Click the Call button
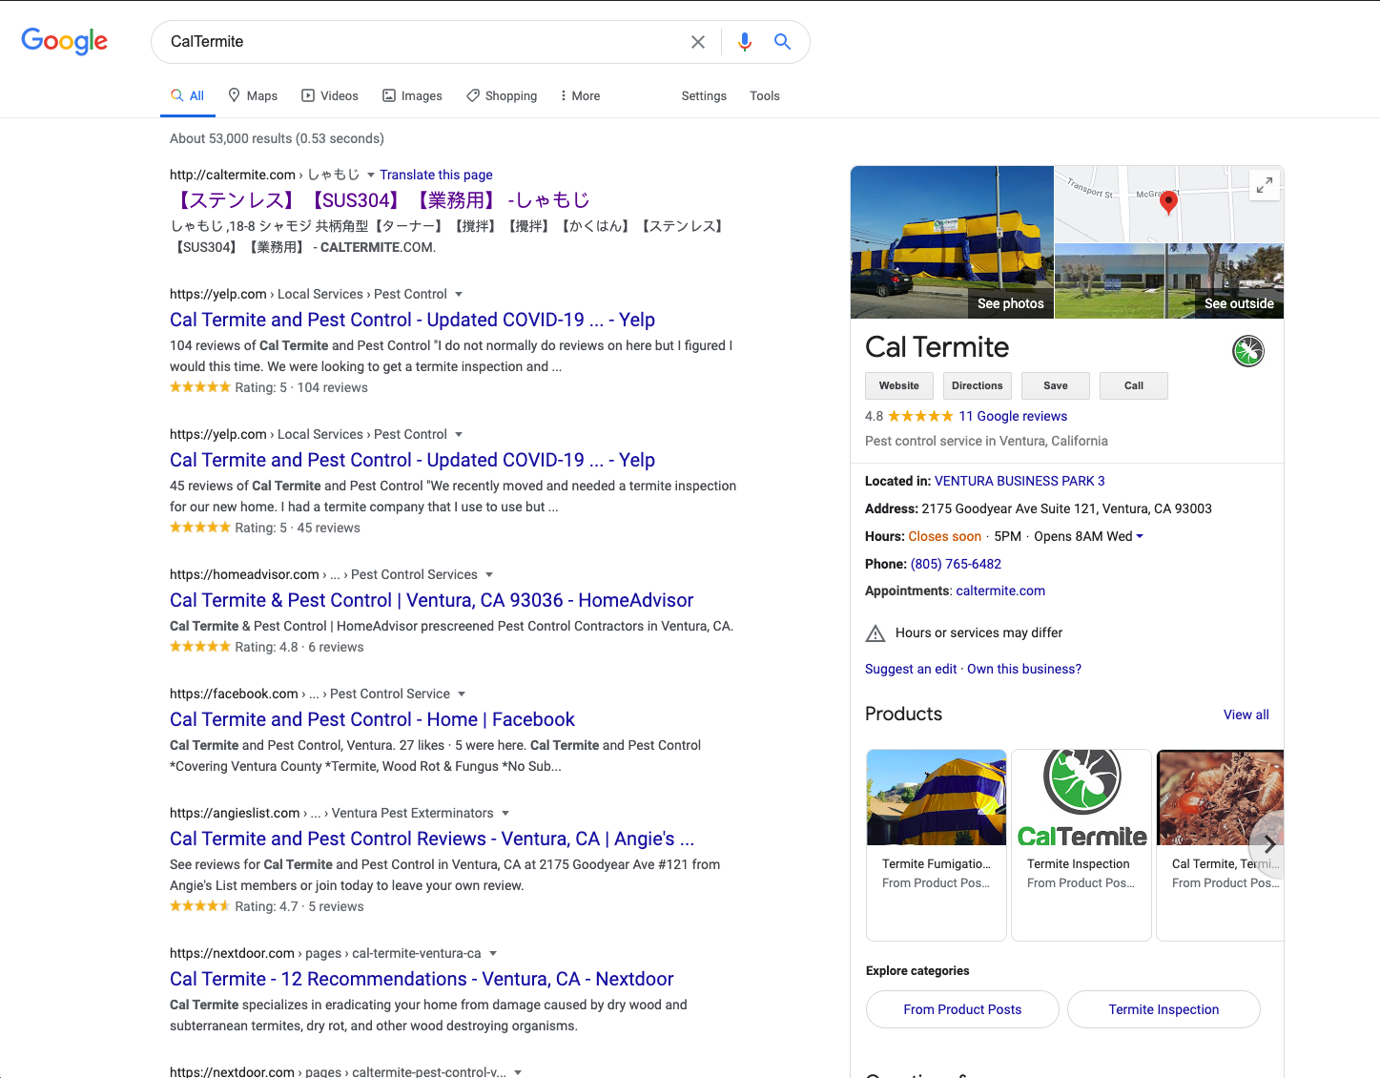The image size is (1380, 1078). pyautogui.click(x=1134, y=385)
